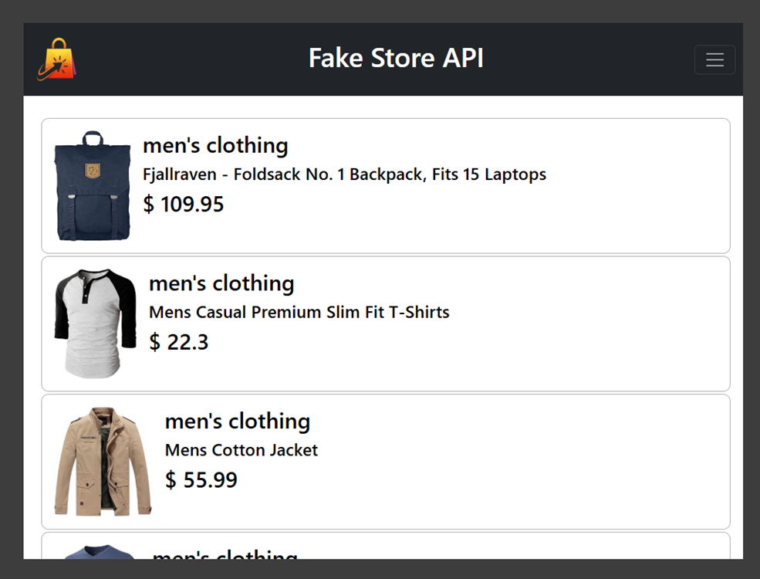This screenshot has width=760, height=579.
Task: Click the Mens Casual Premium Slim Fit T-Shirts title
Action: pyautogui.click(x=299, y=313)
